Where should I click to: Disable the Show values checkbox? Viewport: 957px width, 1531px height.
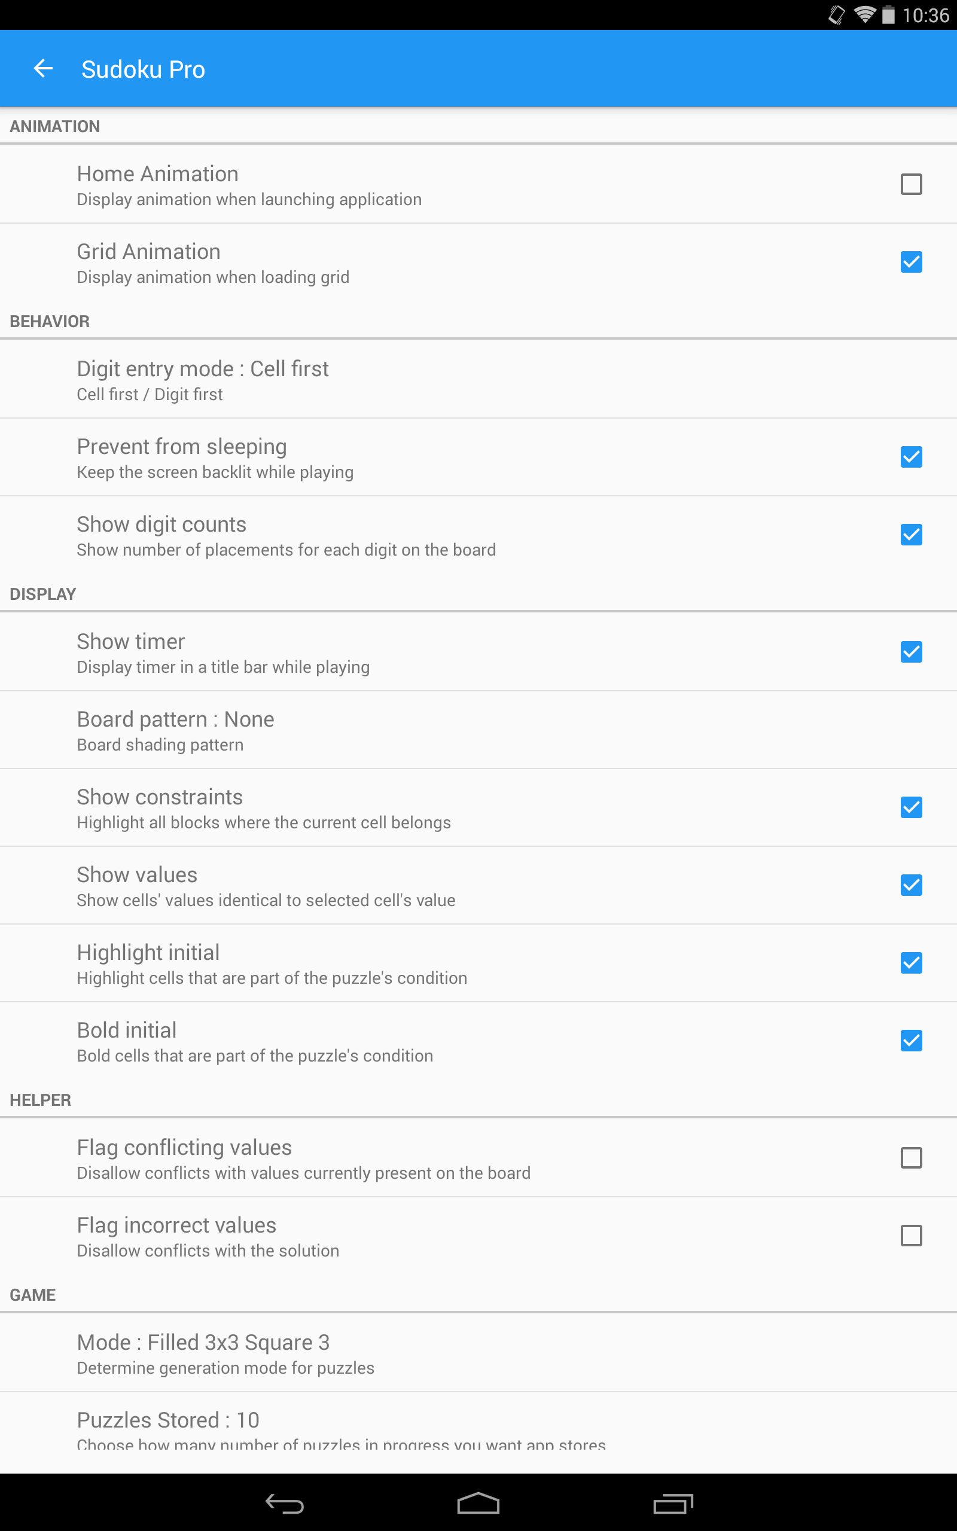click(911, 885)
